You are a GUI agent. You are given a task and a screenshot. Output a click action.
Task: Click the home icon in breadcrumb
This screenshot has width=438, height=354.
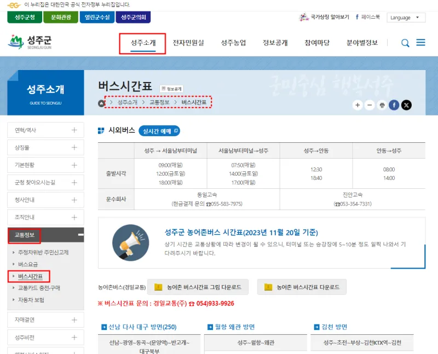tap(101, 103)
